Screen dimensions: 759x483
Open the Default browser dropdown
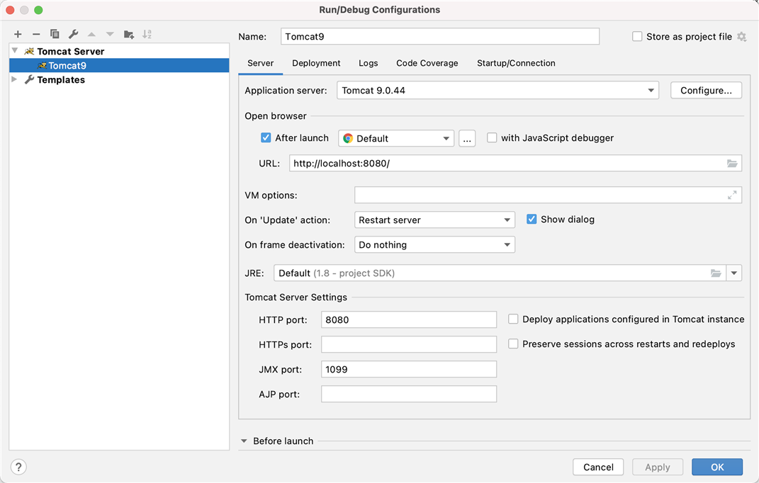coord(396,138)
